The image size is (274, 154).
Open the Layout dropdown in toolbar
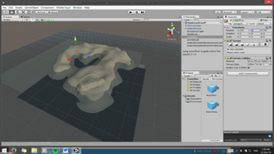264,12
